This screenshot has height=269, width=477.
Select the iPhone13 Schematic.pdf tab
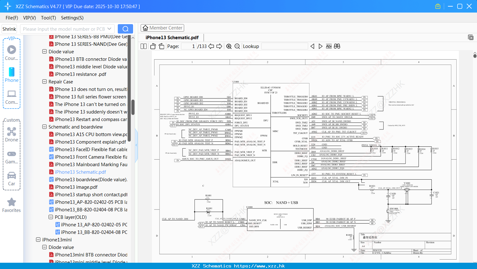(172, 37)
